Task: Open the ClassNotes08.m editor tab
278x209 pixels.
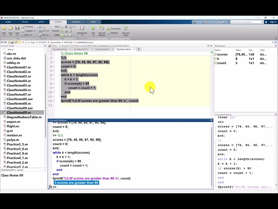Action: 103,49
